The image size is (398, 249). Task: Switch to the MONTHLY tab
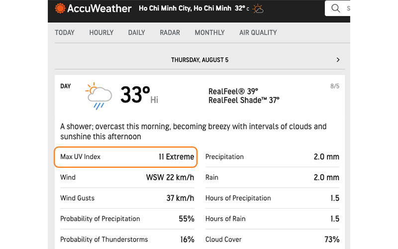[209, 32]
